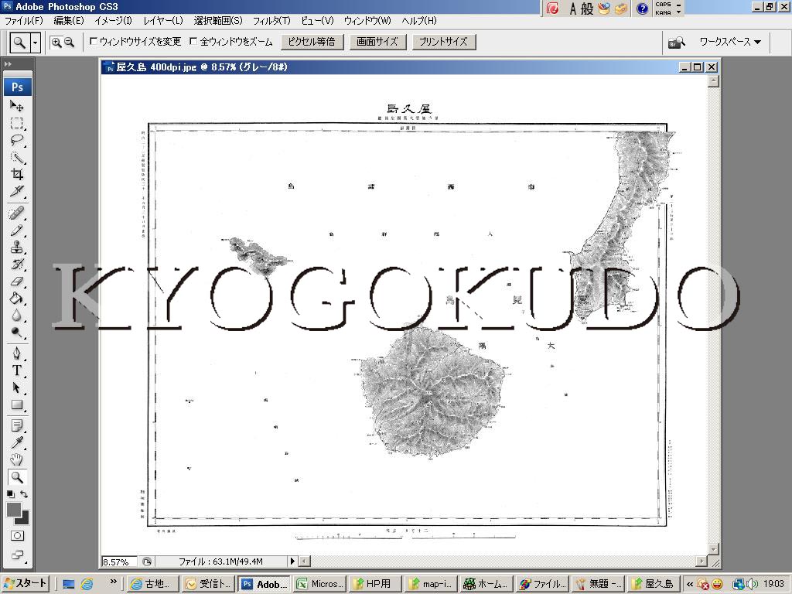The height and width of the screenshot is (594, 792).
Task: Open the IME language bar options arrow
Action: pos(679,12)
